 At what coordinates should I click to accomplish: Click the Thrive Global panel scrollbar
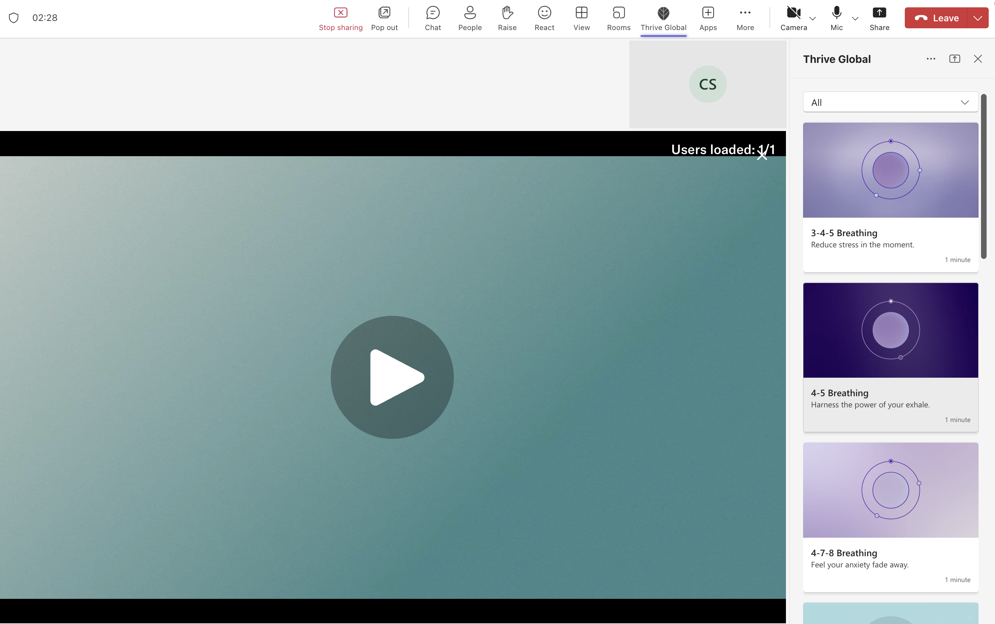[984, 177]
